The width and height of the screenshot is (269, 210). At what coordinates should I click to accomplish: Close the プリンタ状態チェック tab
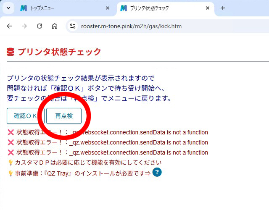point(208,8)
